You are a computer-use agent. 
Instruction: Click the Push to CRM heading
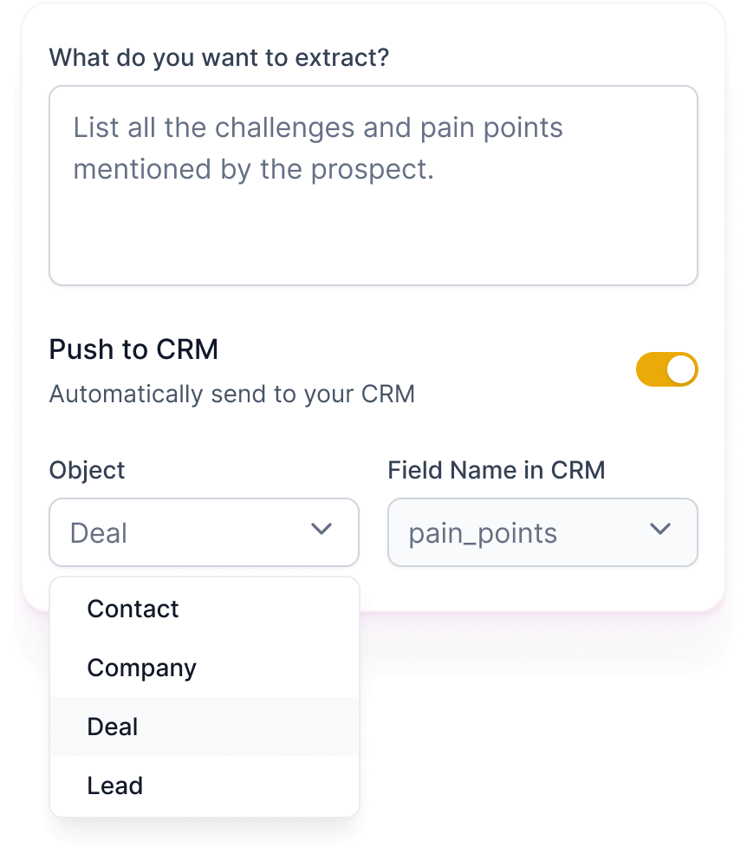click(x=133, y=349)
